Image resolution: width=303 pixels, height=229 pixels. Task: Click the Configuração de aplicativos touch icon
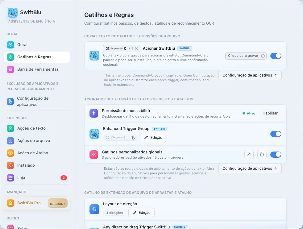pyautogui.click(x=10, y=102)
